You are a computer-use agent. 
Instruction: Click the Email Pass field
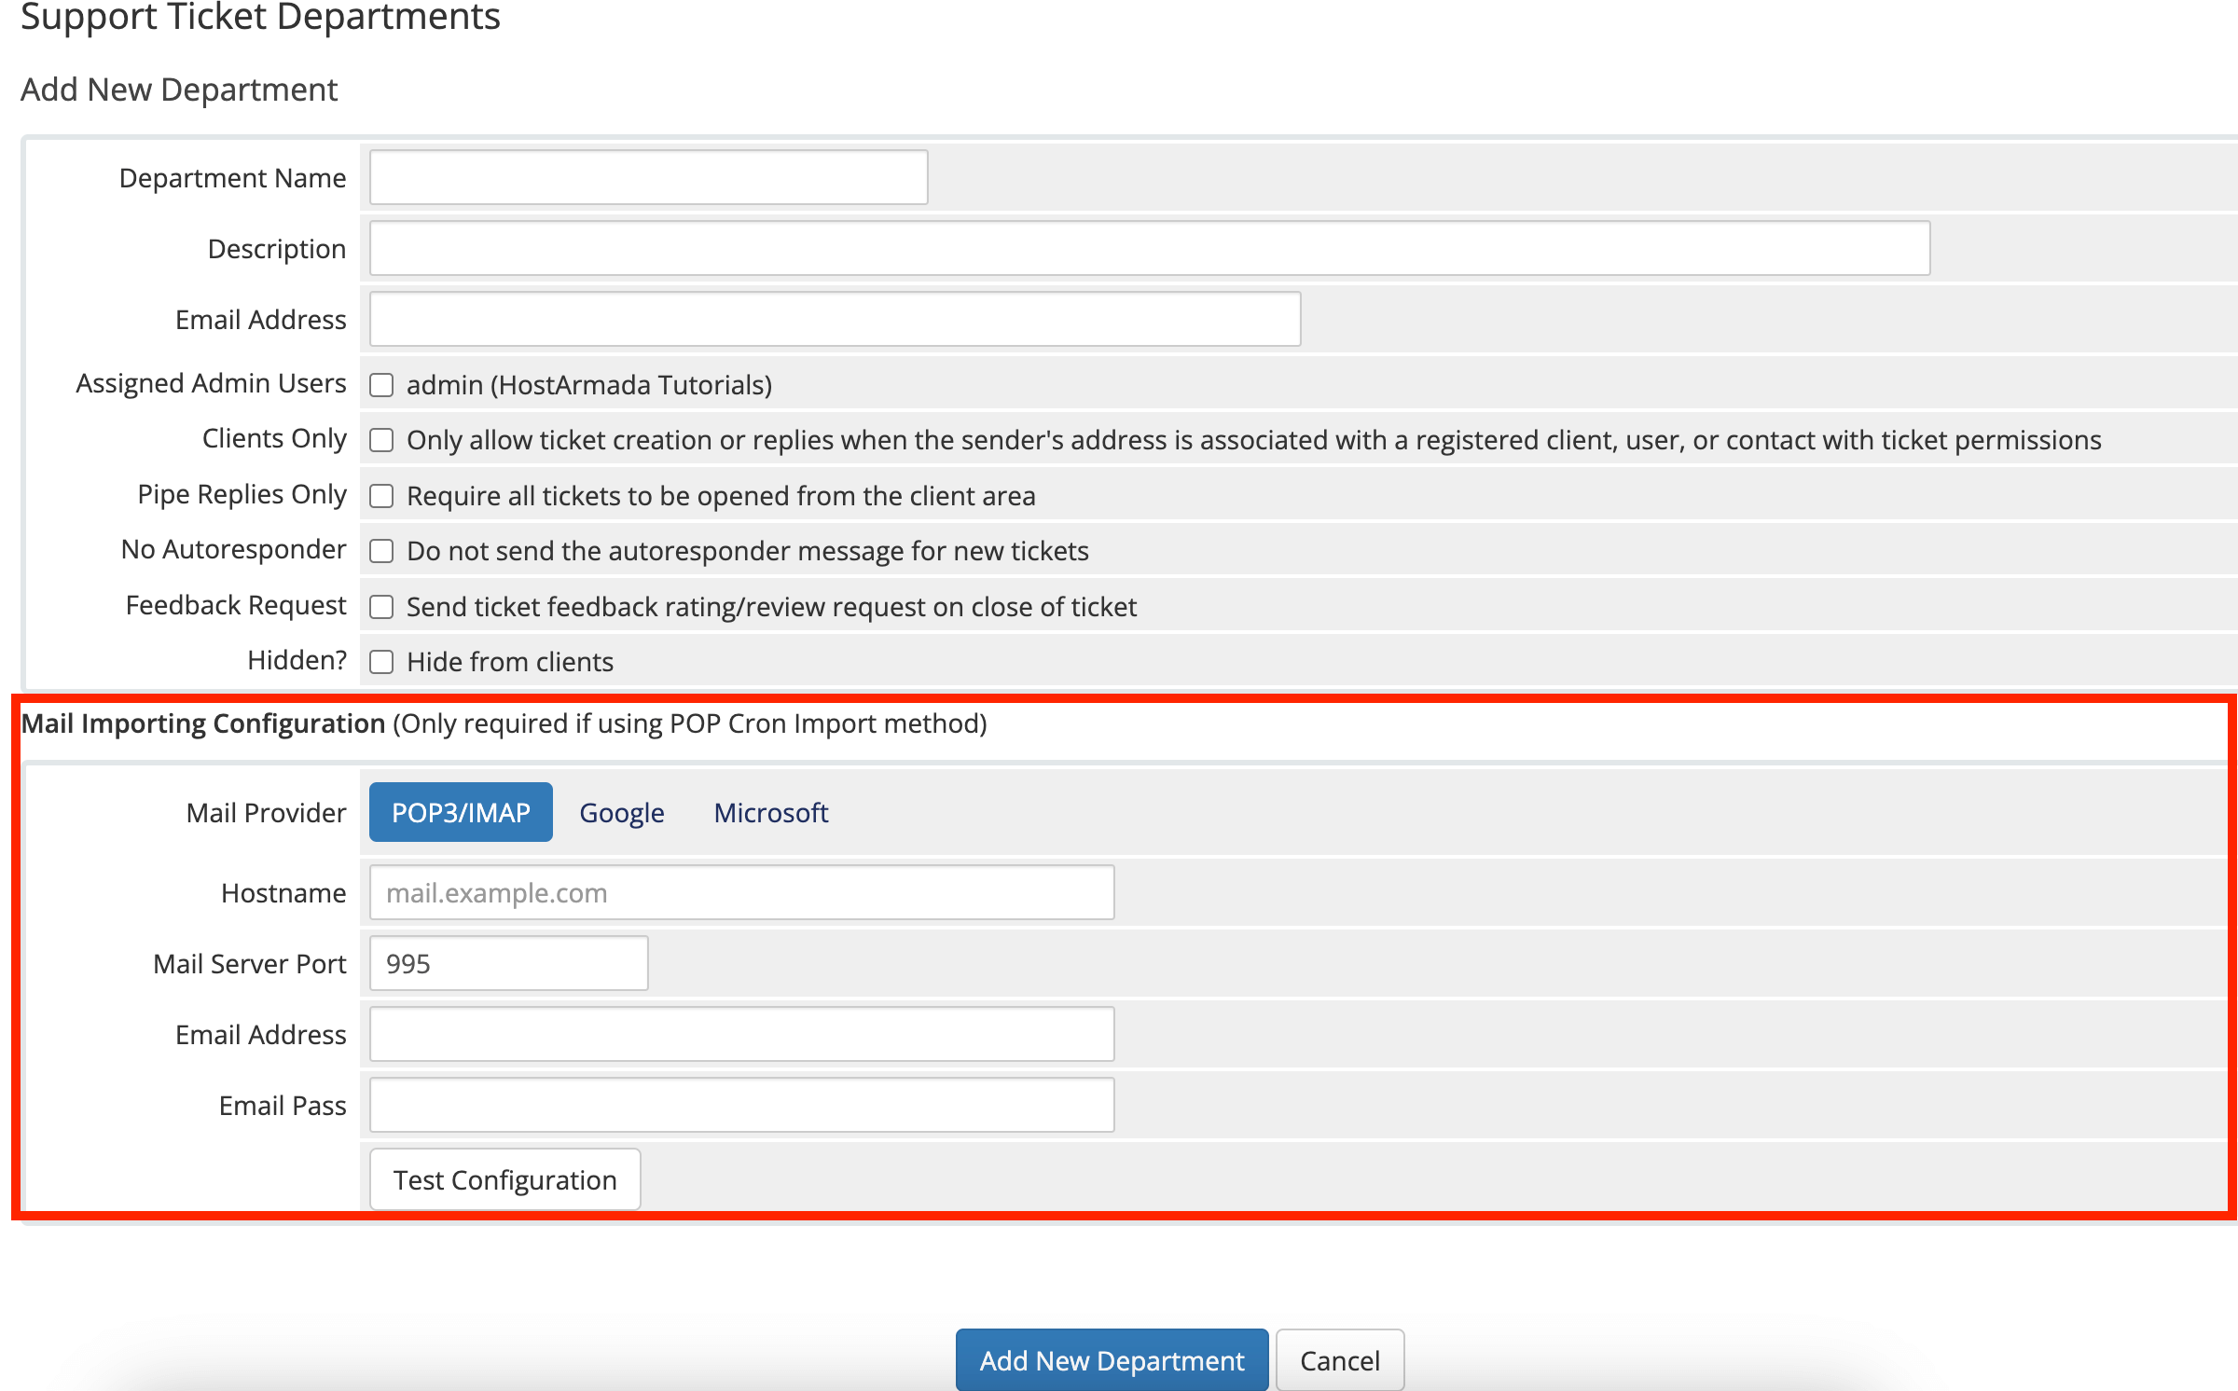[741, 1105]
